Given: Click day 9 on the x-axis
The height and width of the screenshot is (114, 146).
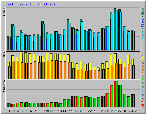Looking at the screenshot, I should pyautogui.click(x=44, y=111).
